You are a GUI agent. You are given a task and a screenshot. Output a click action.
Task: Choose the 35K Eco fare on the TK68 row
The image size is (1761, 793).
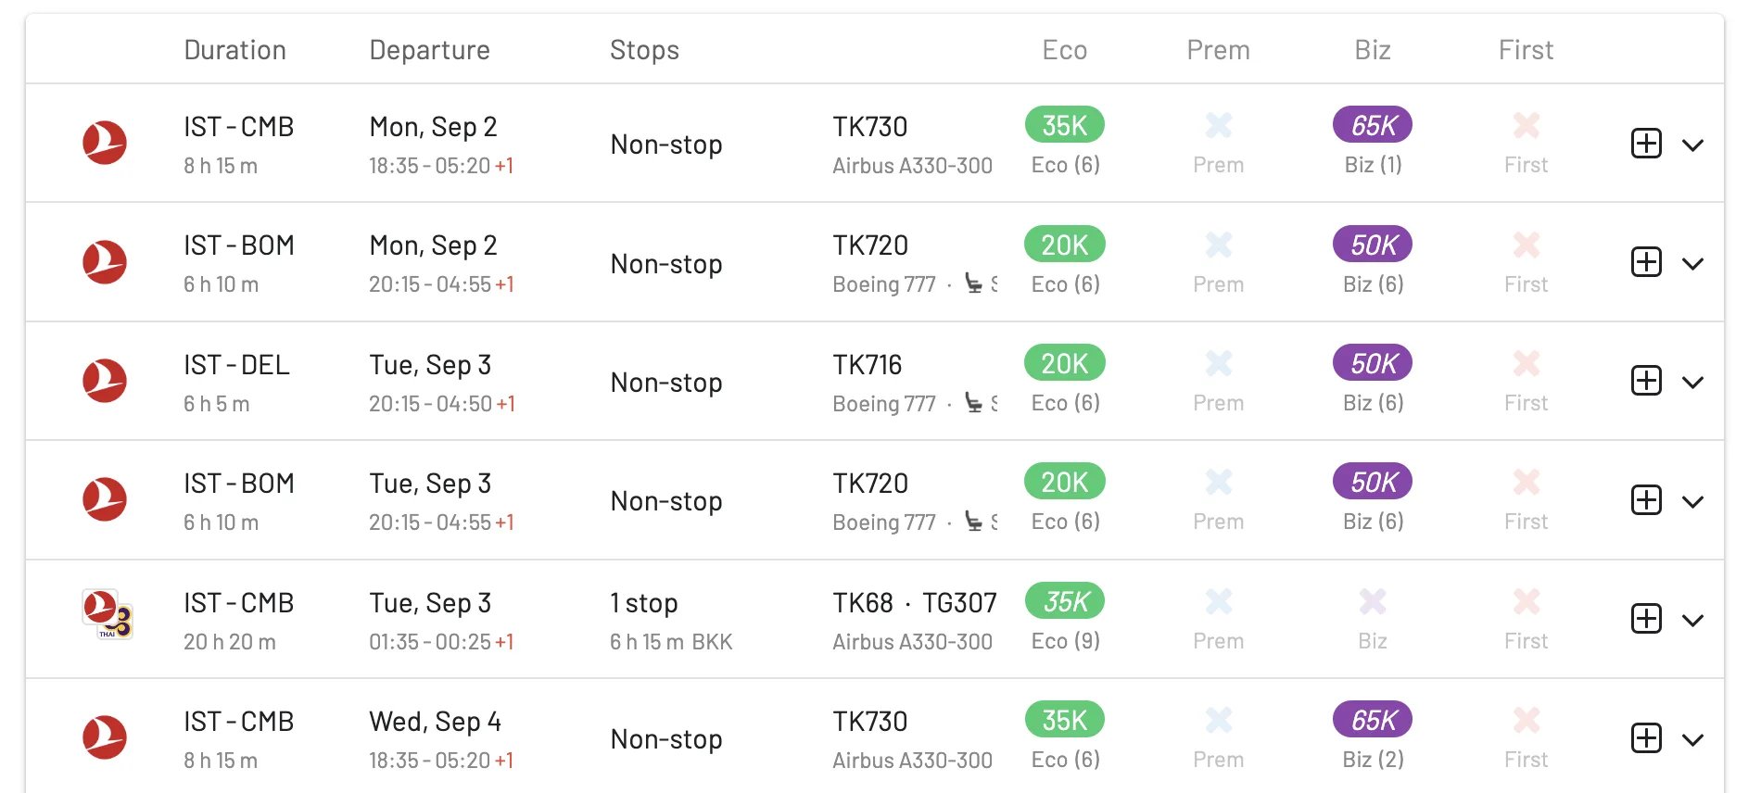tap(1065, 601)
